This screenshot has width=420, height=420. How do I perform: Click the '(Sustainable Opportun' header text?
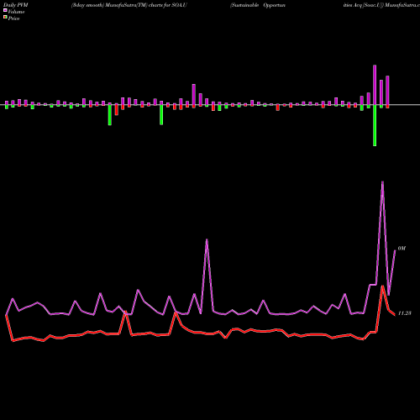(257, 5)
